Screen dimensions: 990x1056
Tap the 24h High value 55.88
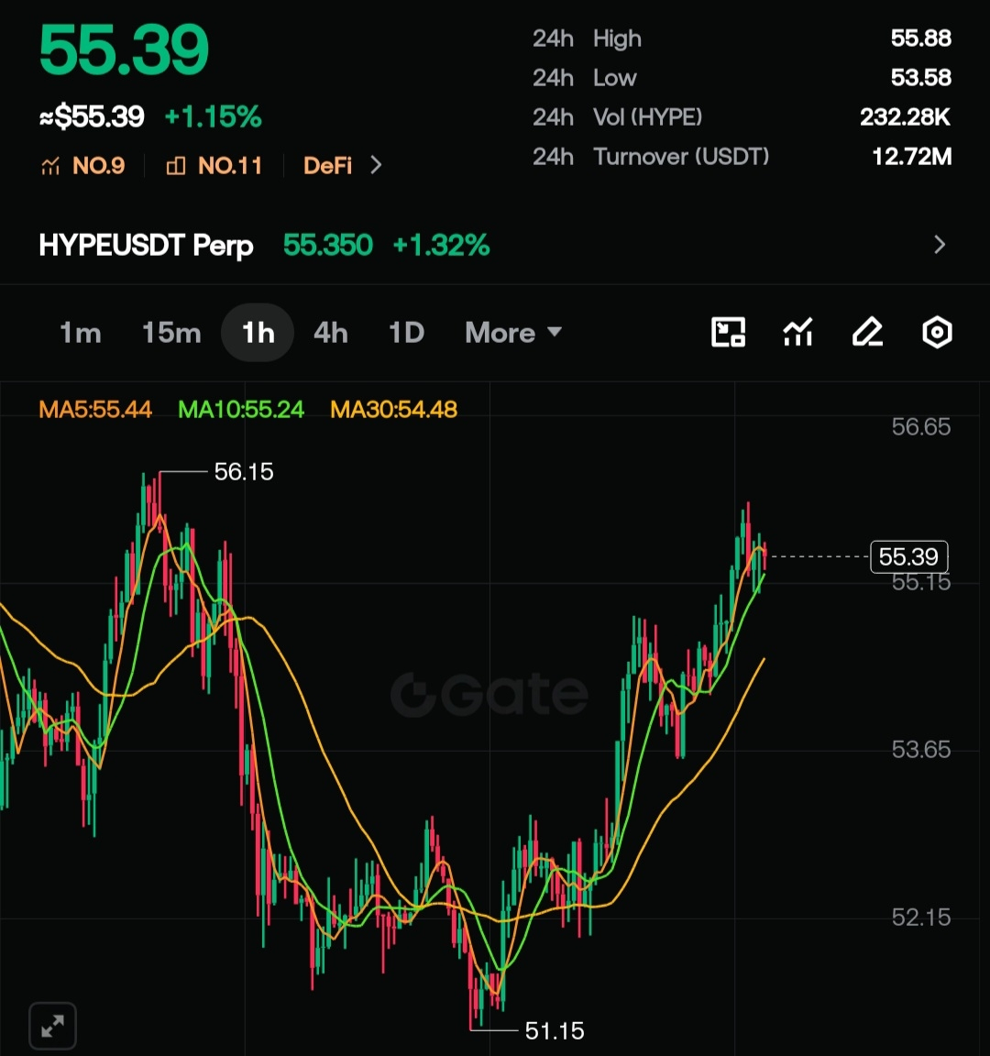[920, 38]
